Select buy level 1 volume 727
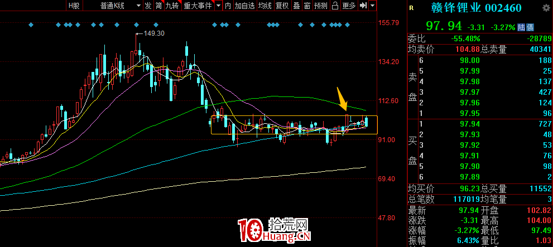This screenshot has height=247, width=553. coord(545,124)
